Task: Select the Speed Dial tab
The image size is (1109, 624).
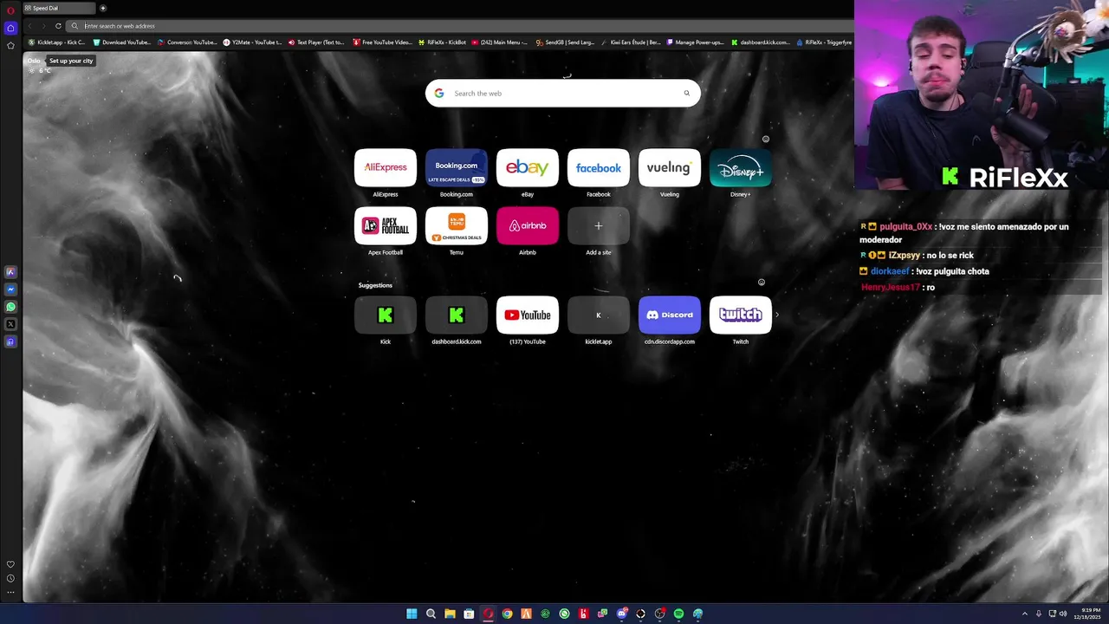Action: (x=58, y=8)
